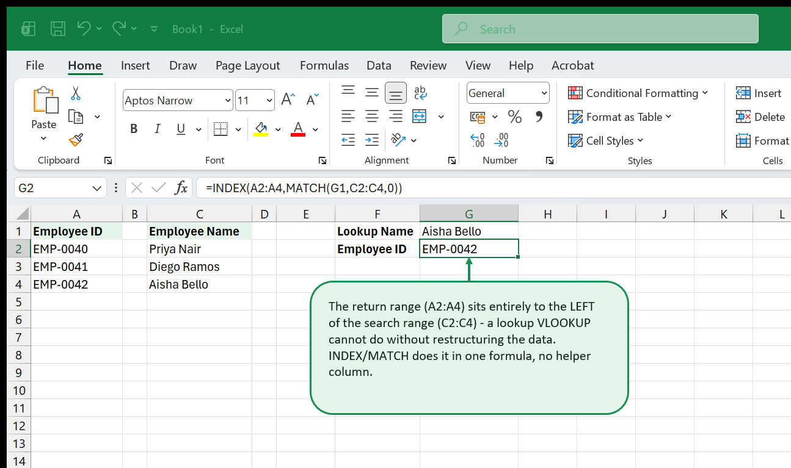The height and width of the screenshot is (468, 791).
Task: Open the Font settings dialog launcher
Action: [x=323, y=160]
